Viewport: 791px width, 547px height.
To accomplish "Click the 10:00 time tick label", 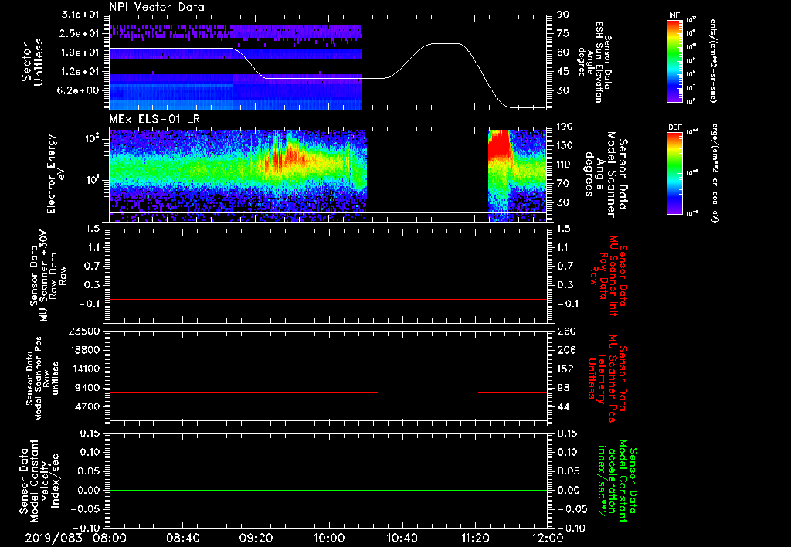I will 329,538.
